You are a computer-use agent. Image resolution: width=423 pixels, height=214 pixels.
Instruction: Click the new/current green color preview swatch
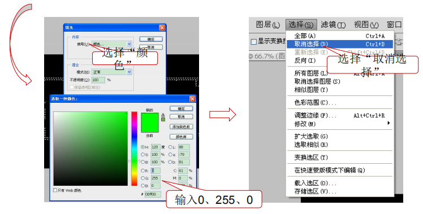tap(150, 123)
